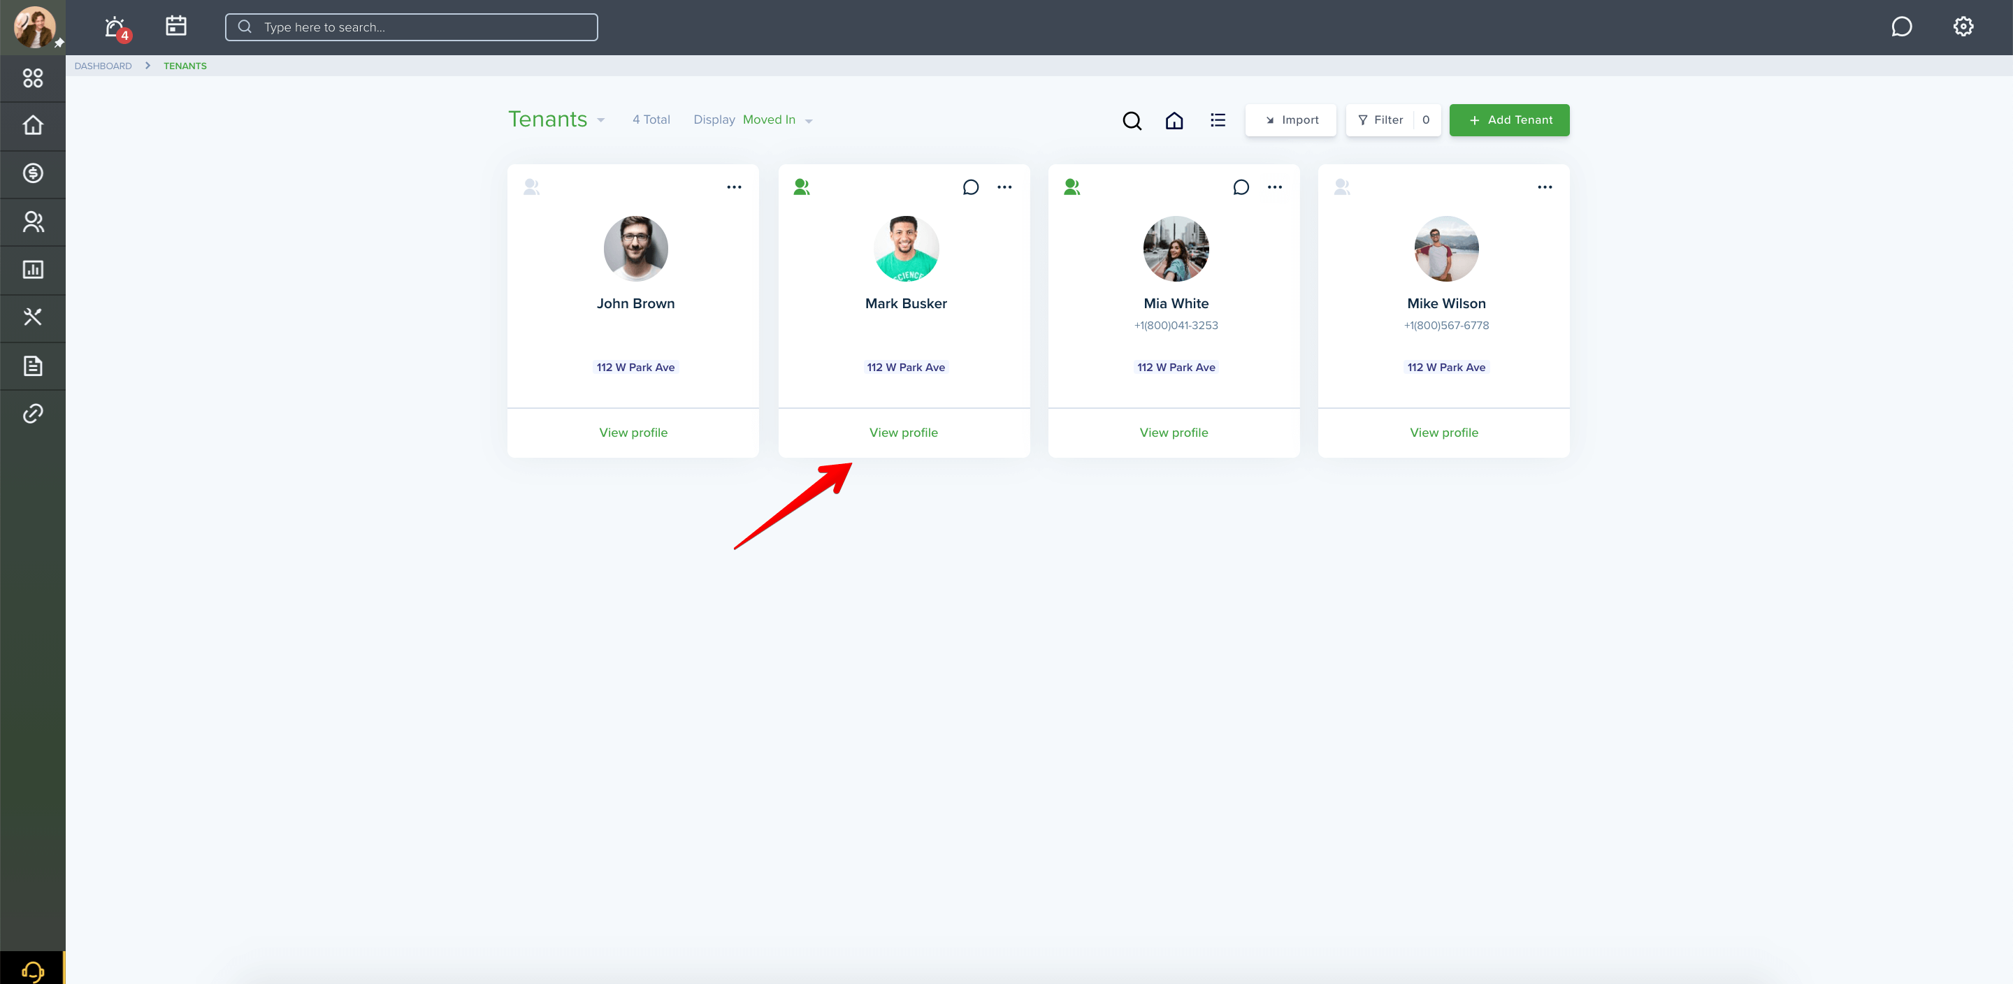Screen dimensions: 2013x984
Task: Click the Import button
Action: tap(1291, 120)
